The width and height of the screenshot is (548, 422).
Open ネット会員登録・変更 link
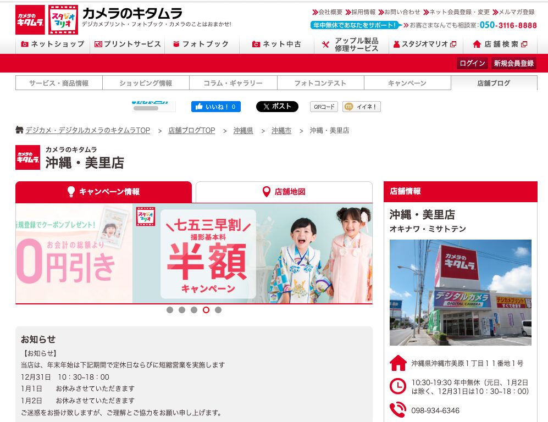pyautogui.click(x=456, y=12)
